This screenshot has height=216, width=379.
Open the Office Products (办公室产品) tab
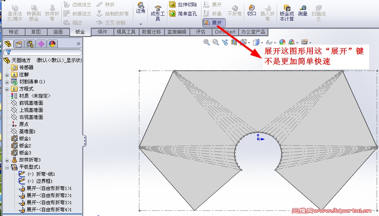pyautogui.click(x=253, y=32)
